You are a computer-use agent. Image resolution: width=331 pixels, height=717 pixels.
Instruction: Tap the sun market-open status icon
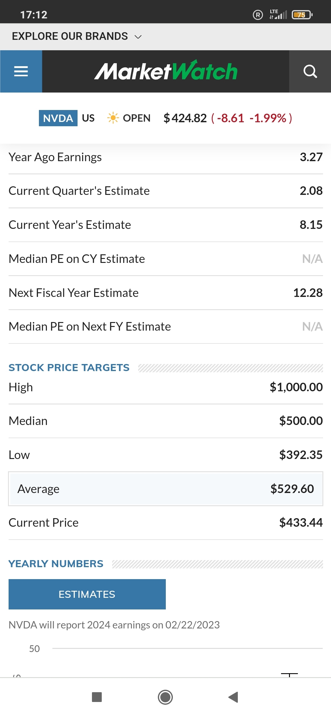pos(113,118)
